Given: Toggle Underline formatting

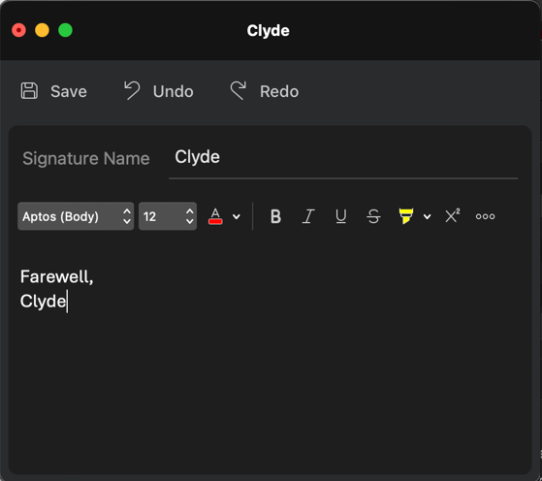Looking at the screenshot, I should (341, 216).
